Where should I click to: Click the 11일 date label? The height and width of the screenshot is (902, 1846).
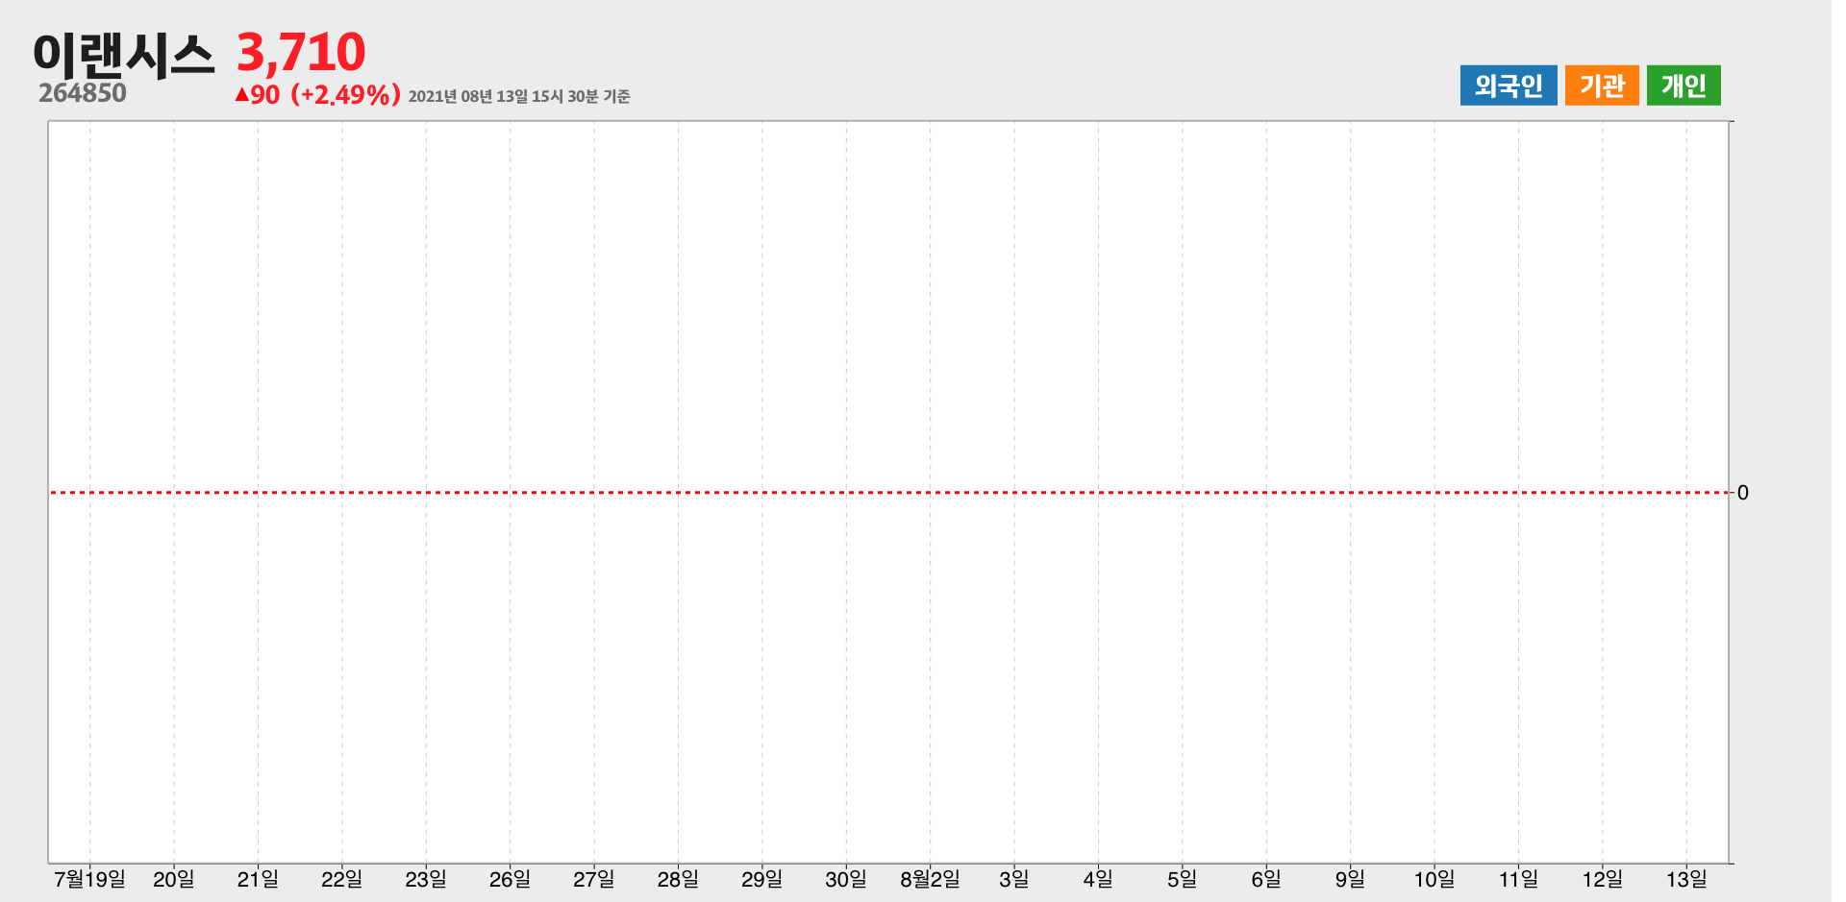pos(1518,879)
